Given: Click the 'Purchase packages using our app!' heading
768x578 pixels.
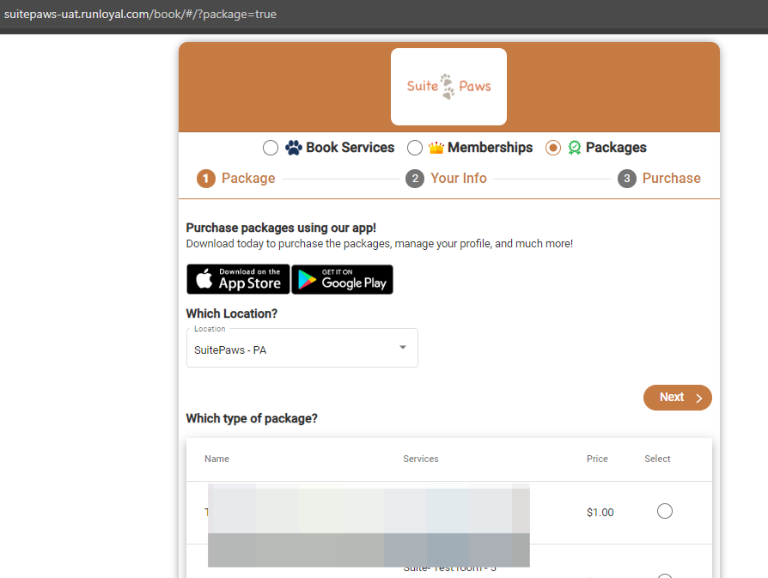Looking at the screenshot, I should (x=281, y=228).
